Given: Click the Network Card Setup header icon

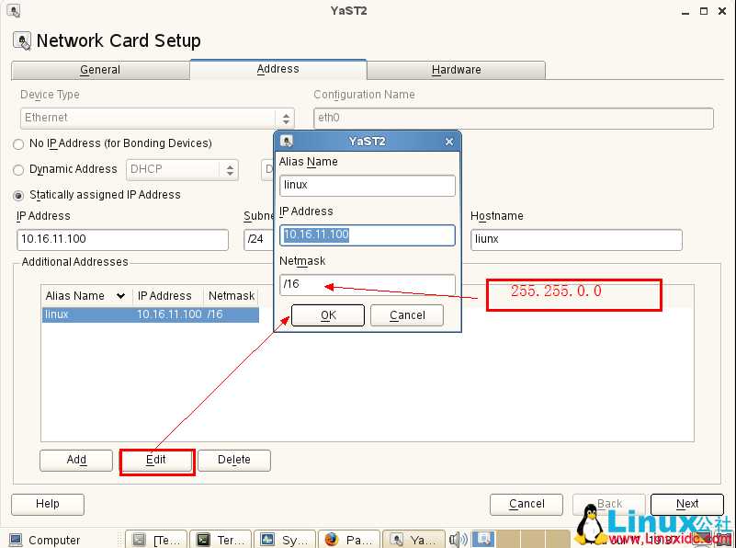Looking at the screenshot, I should [x=22, y=41].
